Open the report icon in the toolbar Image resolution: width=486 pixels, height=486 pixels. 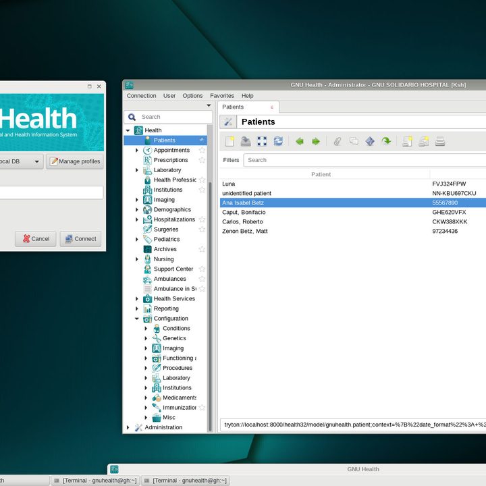tap(407, 141)
